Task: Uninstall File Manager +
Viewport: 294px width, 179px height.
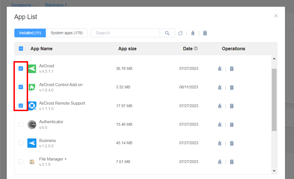Action: click(x=232, y=162)
